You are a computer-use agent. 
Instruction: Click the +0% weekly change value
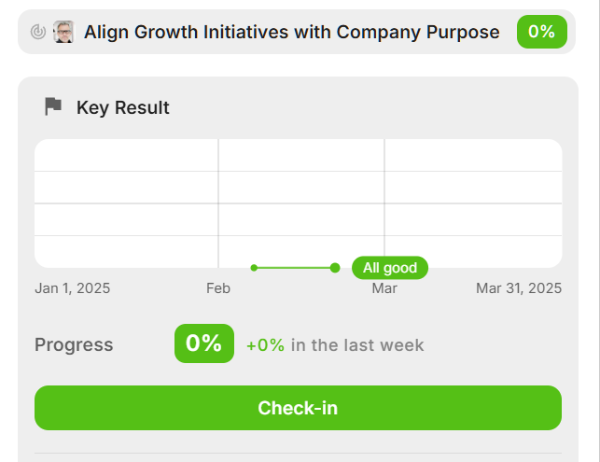[266, 345]
